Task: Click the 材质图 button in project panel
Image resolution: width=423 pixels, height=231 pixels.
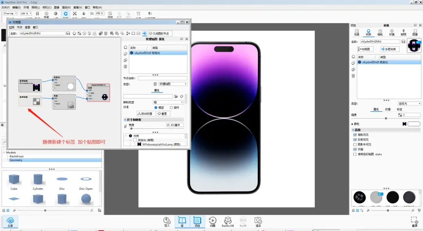Action: [365, 49]
